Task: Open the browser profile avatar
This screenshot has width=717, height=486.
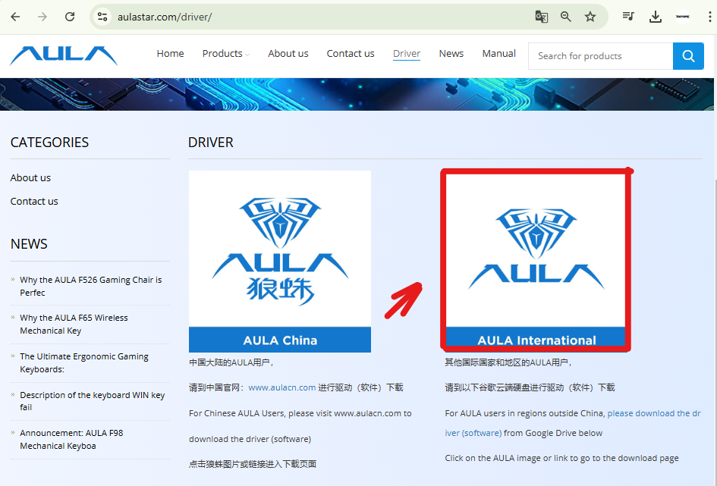Action: (683, 17)
